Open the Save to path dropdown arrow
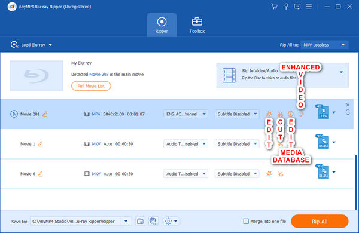 coord(126,221)
